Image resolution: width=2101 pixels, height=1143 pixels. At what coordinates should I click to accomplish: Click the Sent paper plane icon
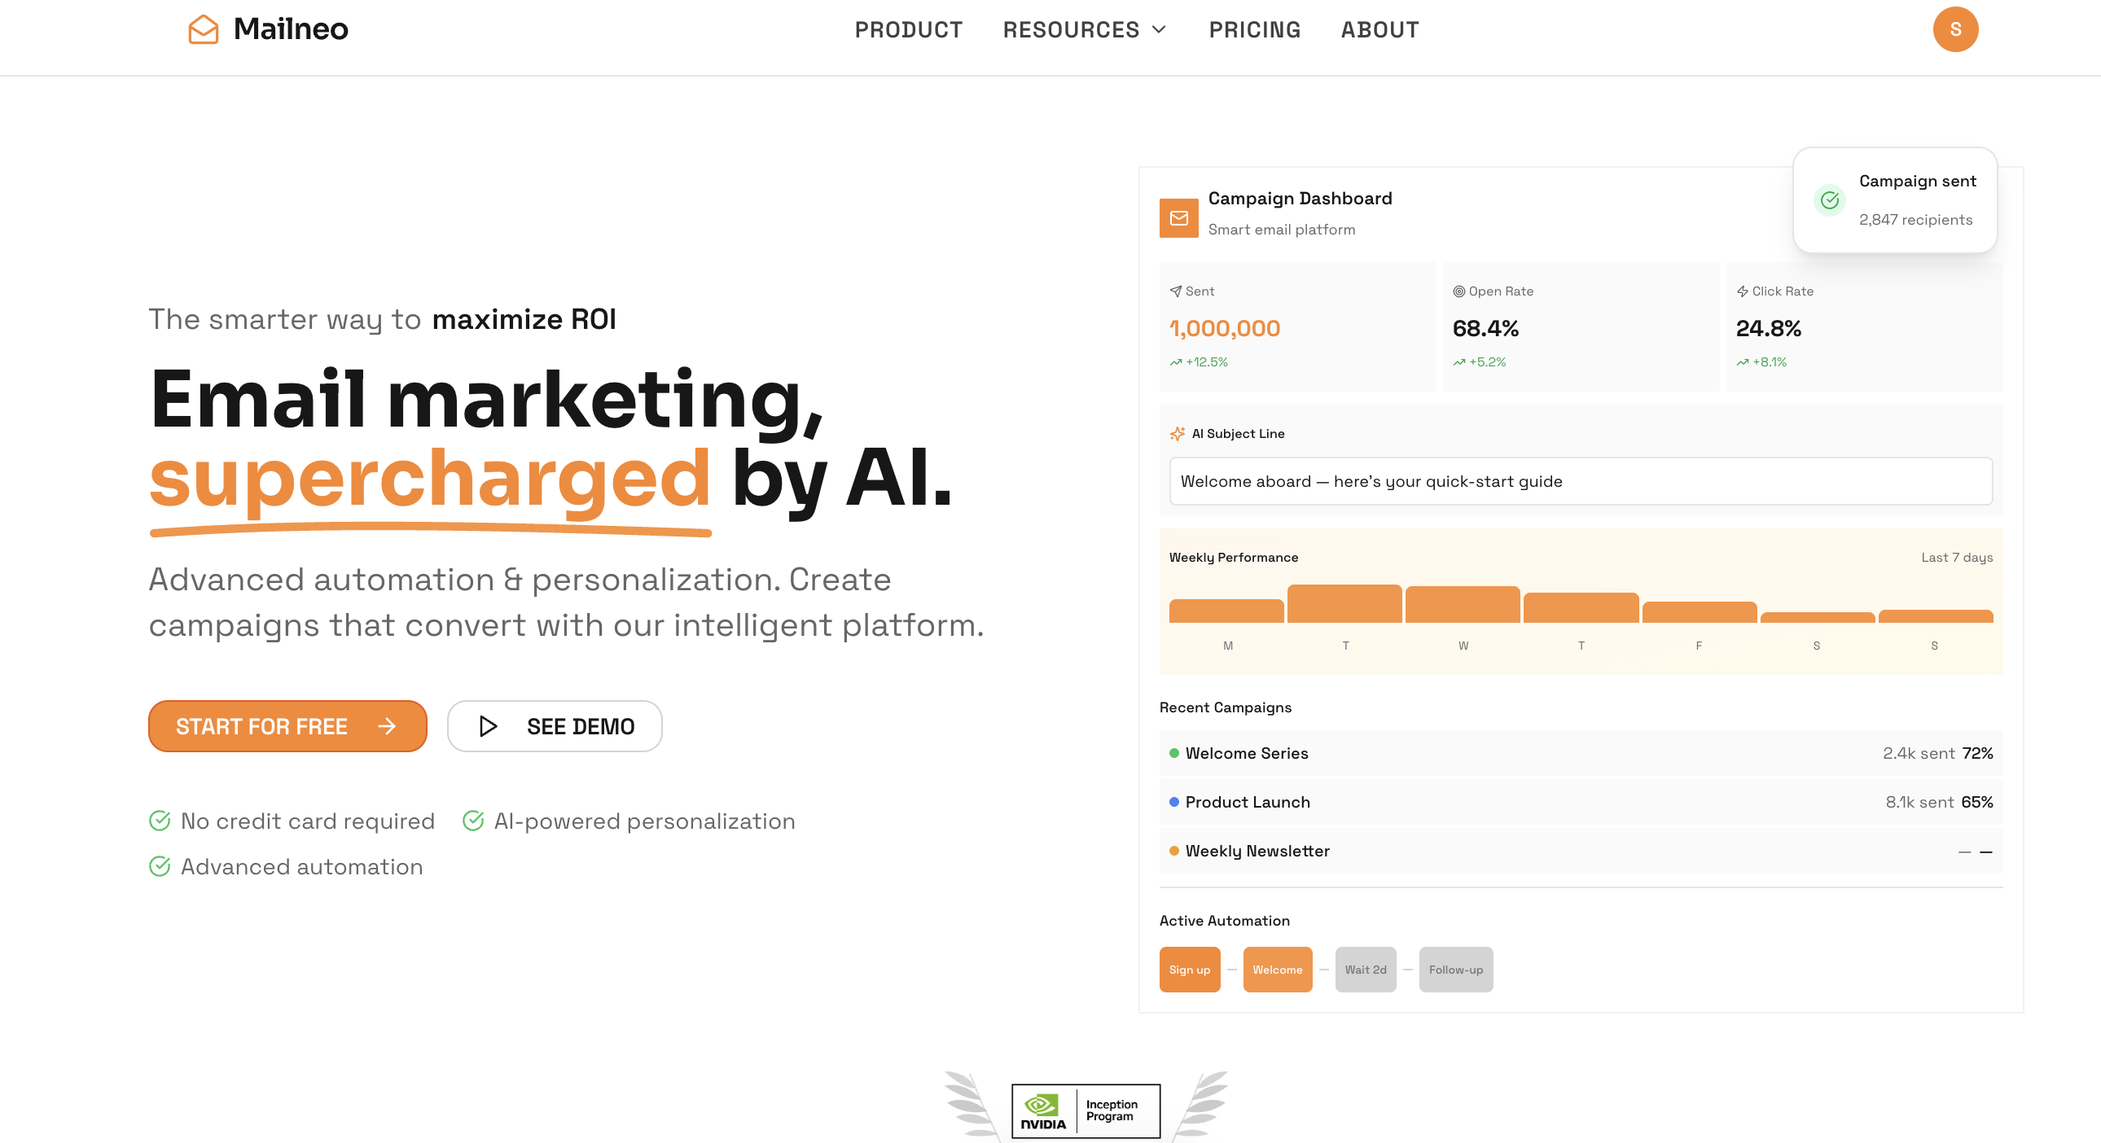(1175, 291)
